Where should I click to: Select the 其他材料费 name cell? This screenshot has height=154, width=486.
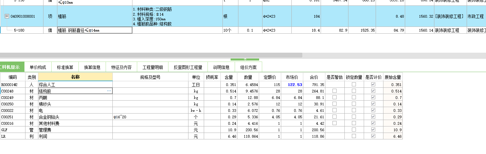coord(75,123)
